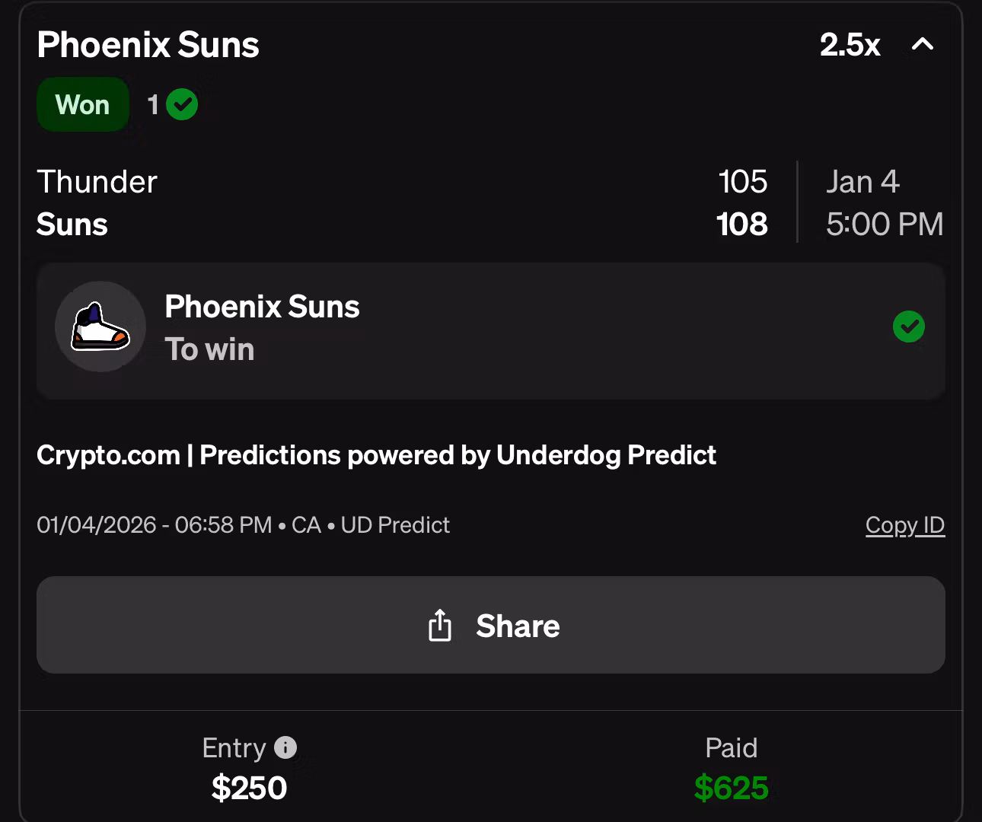Click the Entry info icon

(285, 747)
